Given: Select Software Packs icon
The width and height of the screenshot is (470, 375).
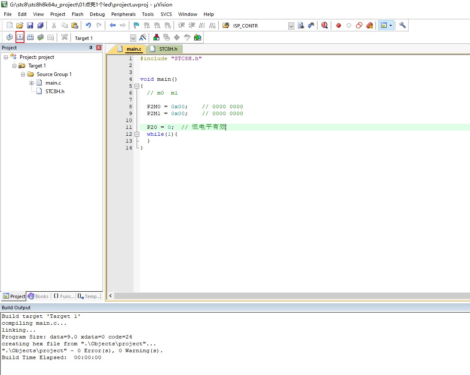Looking at the screenshot, I should tap(187, 37).
